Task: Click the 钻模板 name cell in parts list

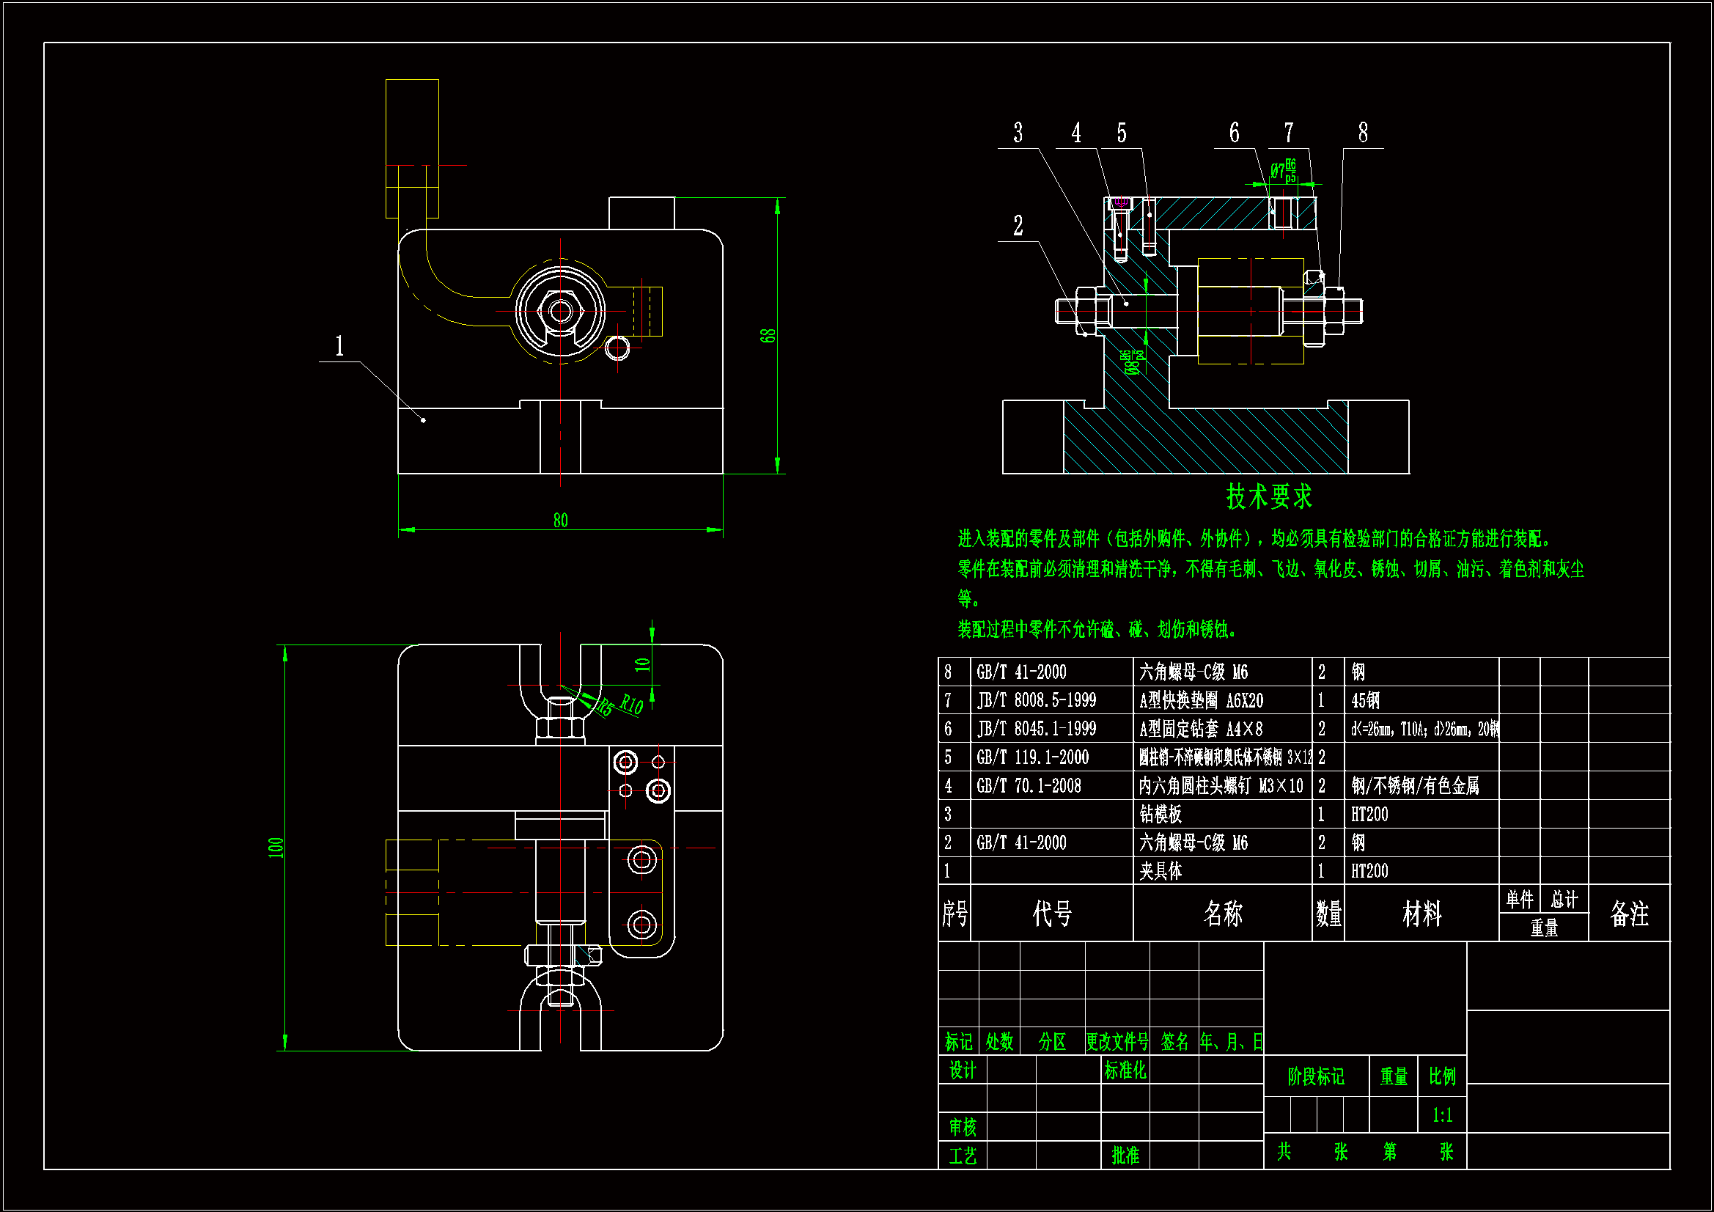Action: point(1160,814)
